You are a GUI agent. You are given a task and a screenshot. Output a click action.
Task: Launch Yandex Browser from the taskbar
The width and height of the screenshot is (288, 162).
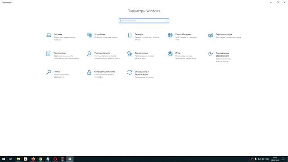[x=26, y=159]
